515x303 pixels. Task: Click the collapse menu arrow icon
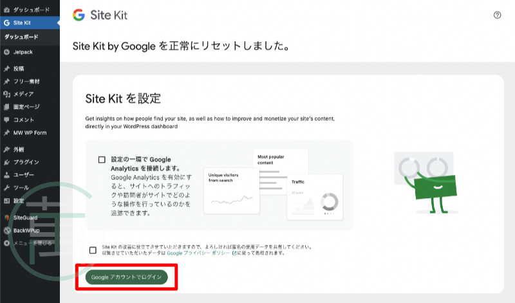[x=6, y=243]
